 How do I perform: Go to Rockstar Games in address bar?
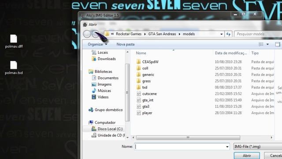coord(129,34)
